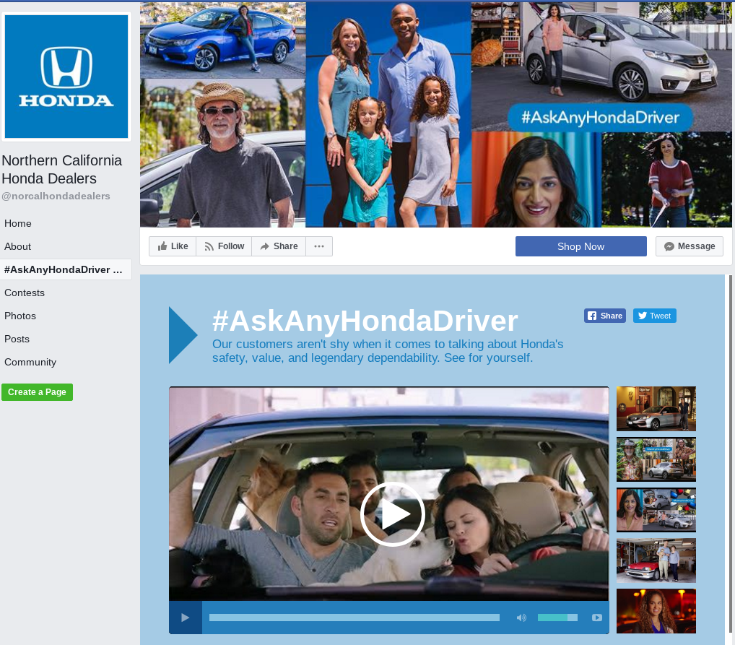The image size is (735, 645).
Task: Select thumbnail with woman and silver hatchback
Action: point(656,510)
